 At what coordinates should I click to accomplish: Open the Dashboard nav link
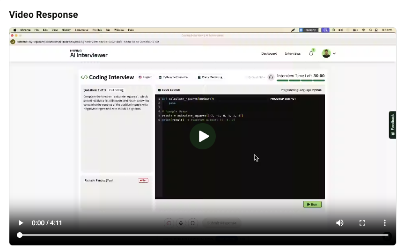pyautogui.click(x=269, y=53)
